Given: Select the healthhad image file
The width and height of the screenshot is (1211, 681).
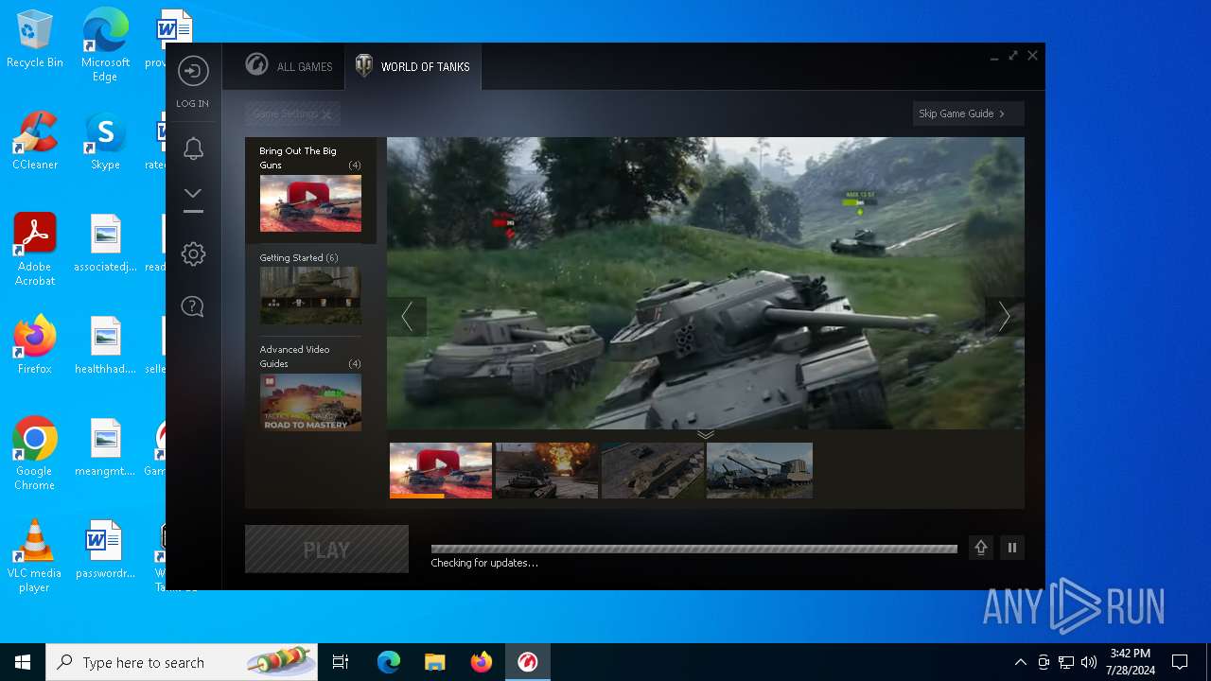Looking at the screenshot, I should 105,345.
